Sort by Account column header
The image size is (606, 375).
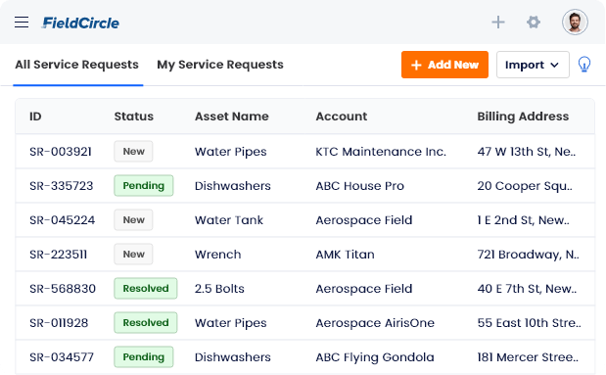[x=342, y=117]
